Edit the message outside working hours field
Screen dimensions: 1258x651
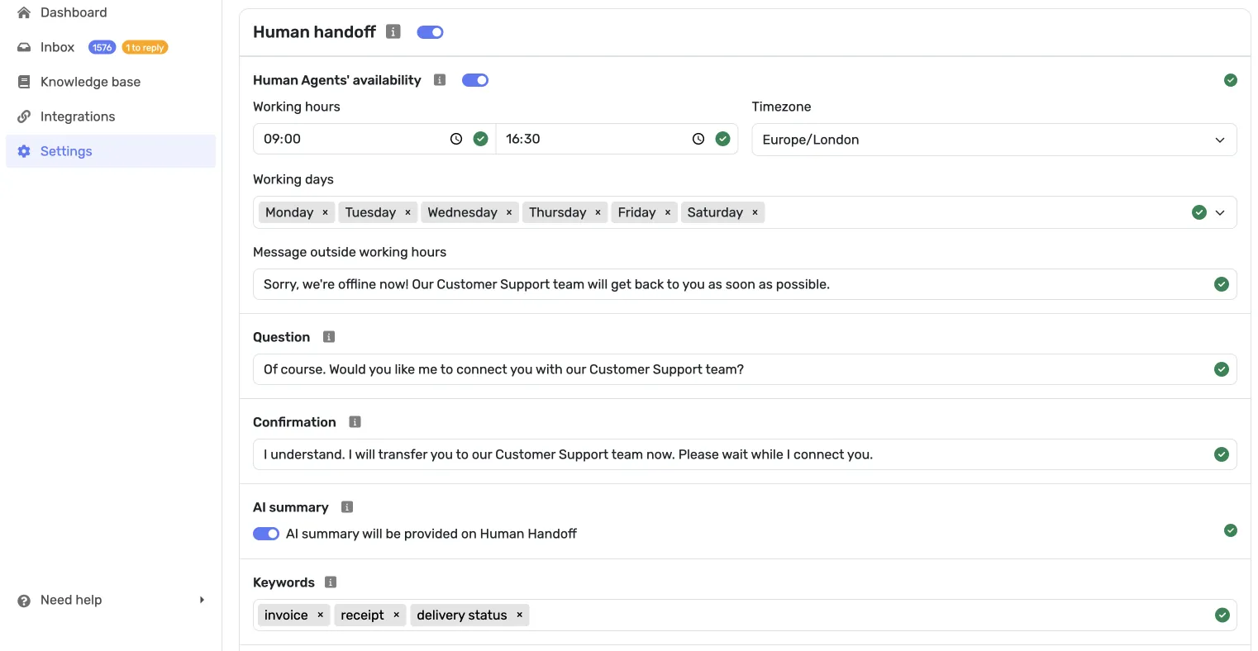point(745,284)
